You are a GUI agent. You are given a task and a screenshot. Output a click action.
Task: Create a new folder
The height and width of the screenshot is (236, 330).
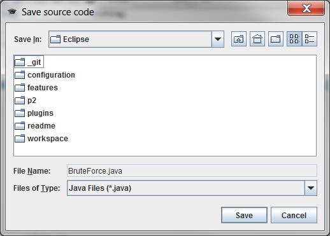point(276,39)
